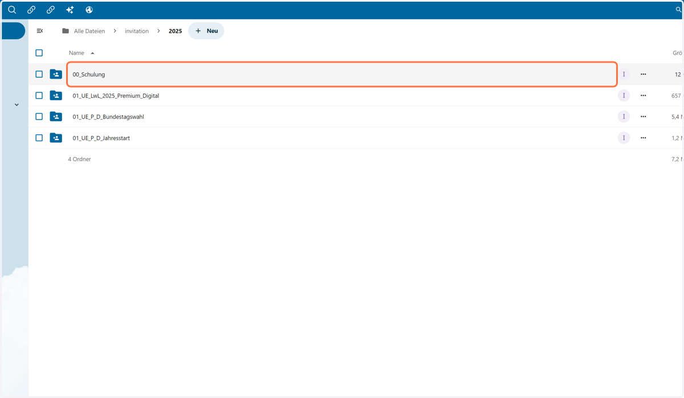The height and width of the screenshot is (398, 684).
Task: Open sharing avatar for 01_UE_LwL_2025_Premium_Digital
Action: (624, 96)
